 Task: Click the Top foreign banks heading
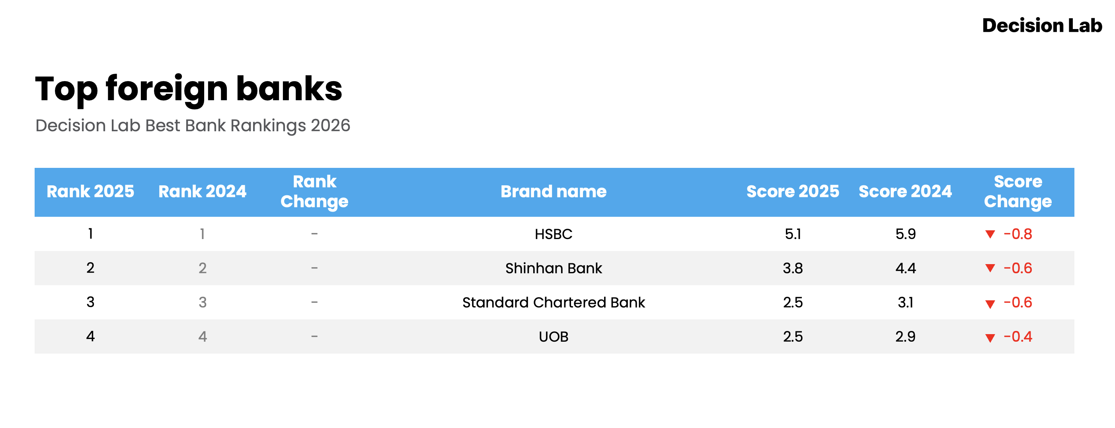click(189, 89)
